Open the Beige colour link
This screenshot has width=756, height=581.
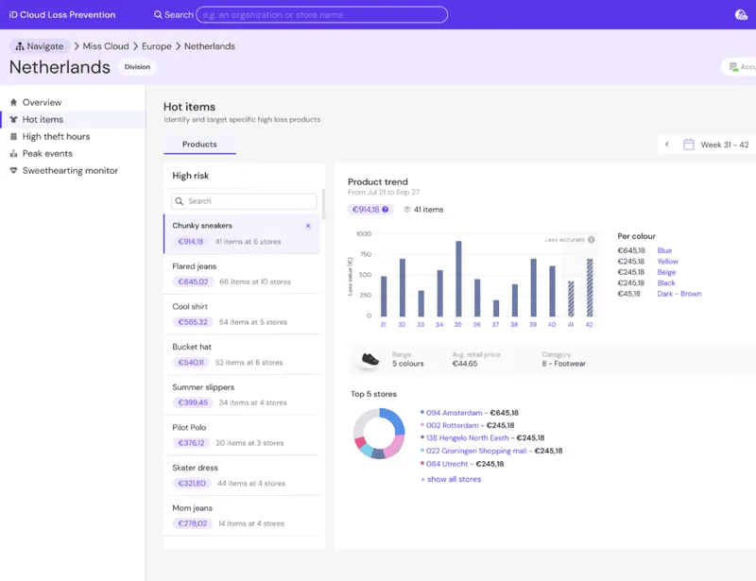pos(666,272)
